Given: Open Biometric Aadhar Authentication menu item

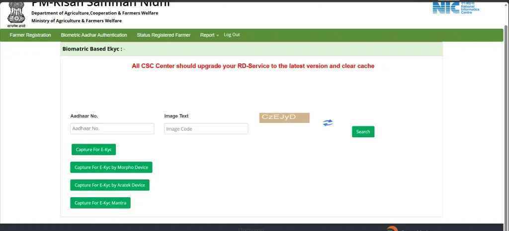Looking at the screenshot, I should (94, 35).
